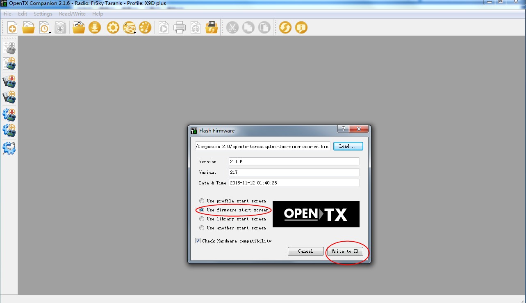Viewport: 526px width, 303px height.
Task: Click the paint palette toolbar icon
Action: (145, 28)
